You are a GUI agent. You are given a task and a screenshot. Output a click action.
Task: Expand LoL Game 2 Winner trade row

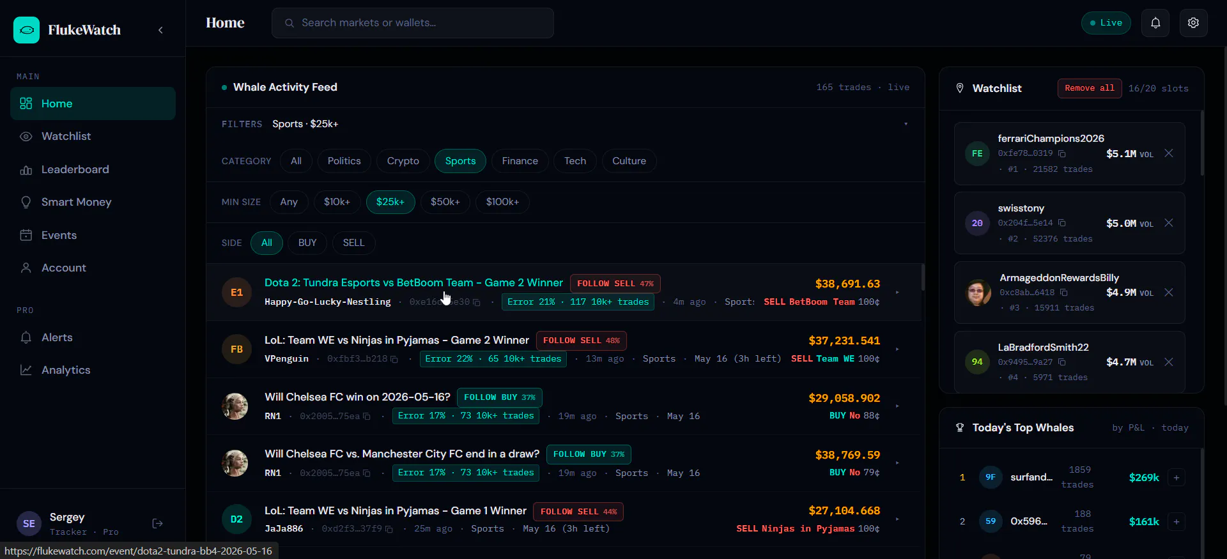[x=897, y=349]
